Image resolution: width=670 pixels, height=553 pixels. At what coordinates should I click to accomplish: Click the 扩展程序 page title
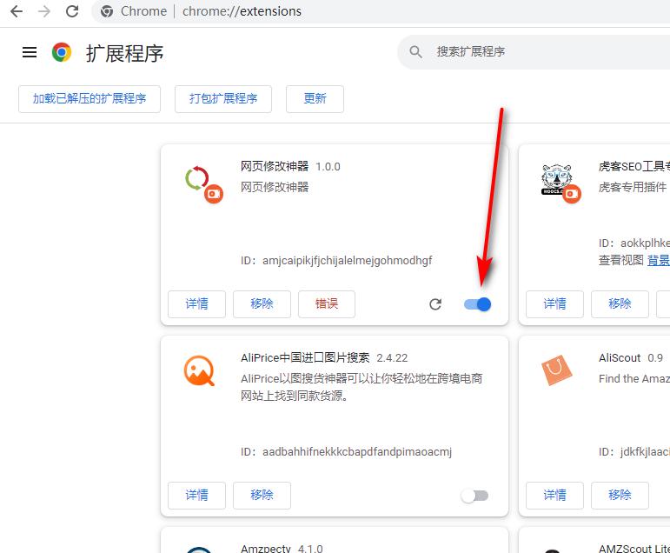click(125, 53)
